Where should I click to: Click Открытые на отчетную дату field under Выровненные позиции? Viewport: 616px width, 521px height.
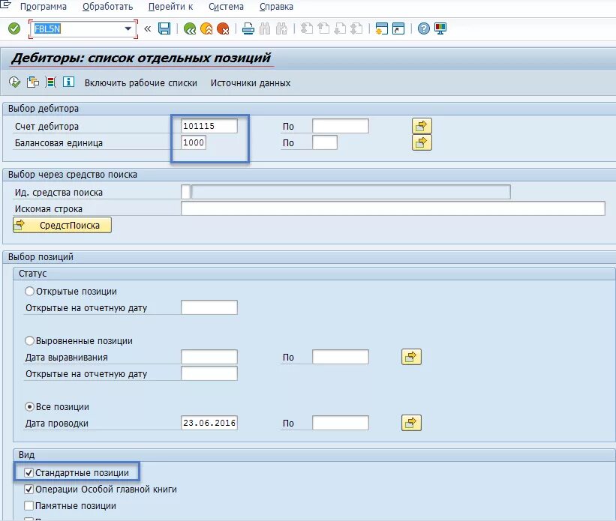point(209,373)
